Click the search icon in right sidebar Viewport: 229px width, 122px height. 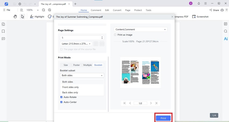point(226,31)
